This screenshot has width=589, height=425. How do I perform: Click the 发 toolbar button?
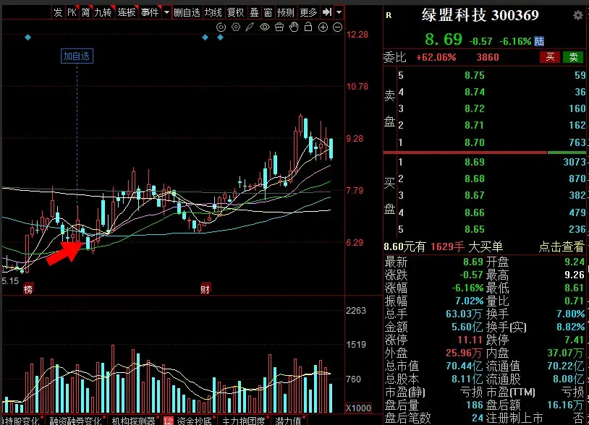[x=58, y=12]
